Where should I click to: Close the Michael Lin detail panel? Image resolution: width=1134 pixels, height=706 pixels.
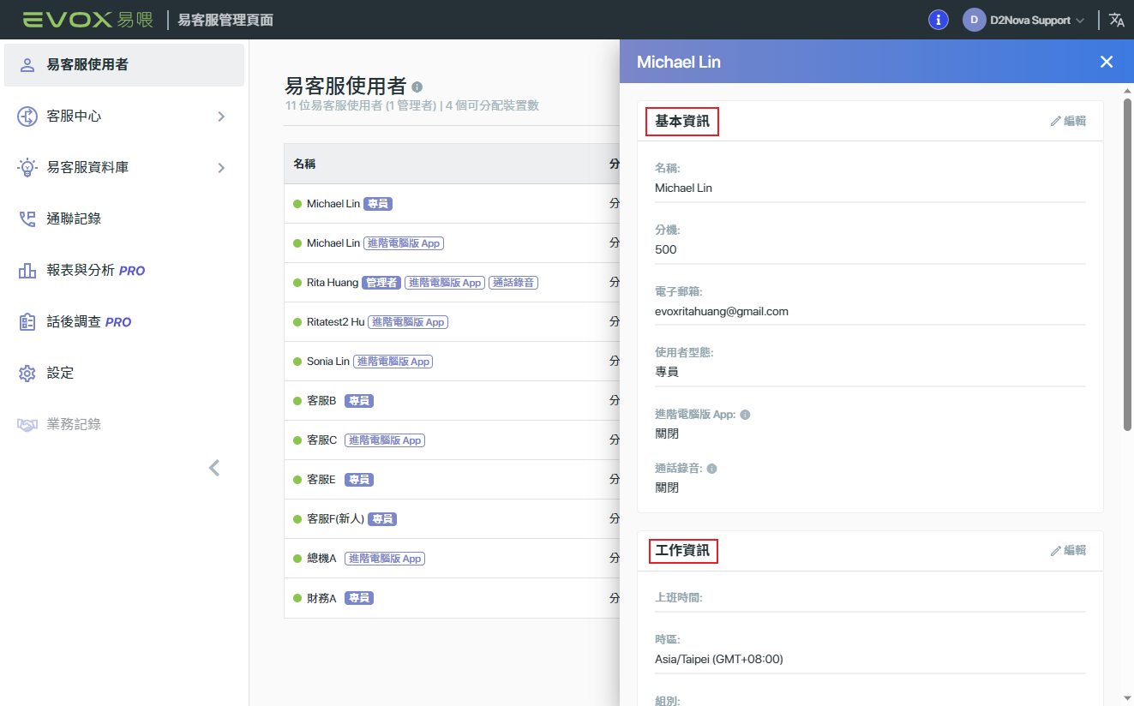tap(1107, 62)
